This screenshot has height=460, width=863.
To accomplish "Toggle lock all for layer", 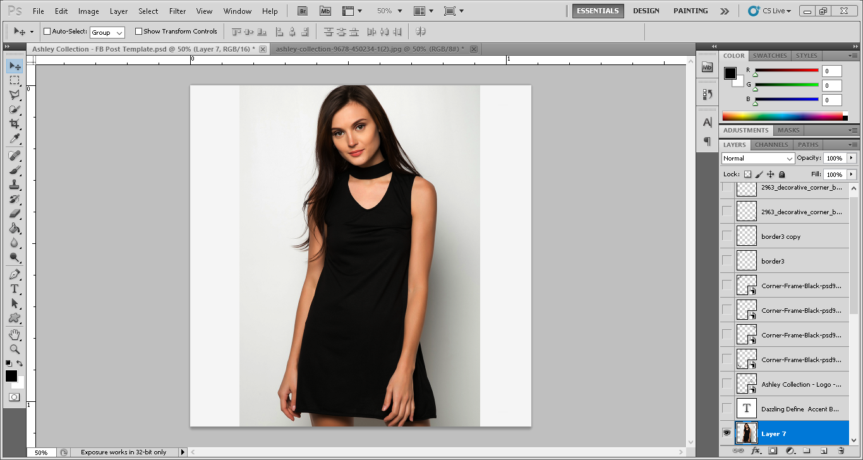I will click(782, 174).
